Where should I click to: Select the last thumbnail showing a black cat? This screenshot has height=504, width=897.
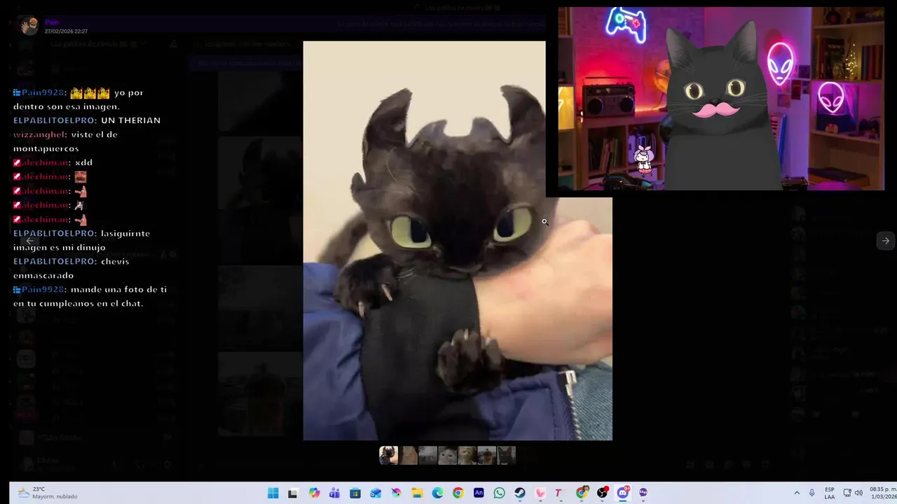507,456
